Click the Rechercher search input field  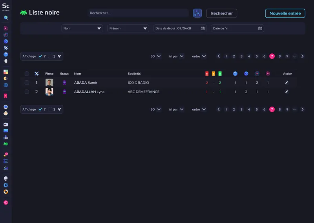tap(138, 13)
